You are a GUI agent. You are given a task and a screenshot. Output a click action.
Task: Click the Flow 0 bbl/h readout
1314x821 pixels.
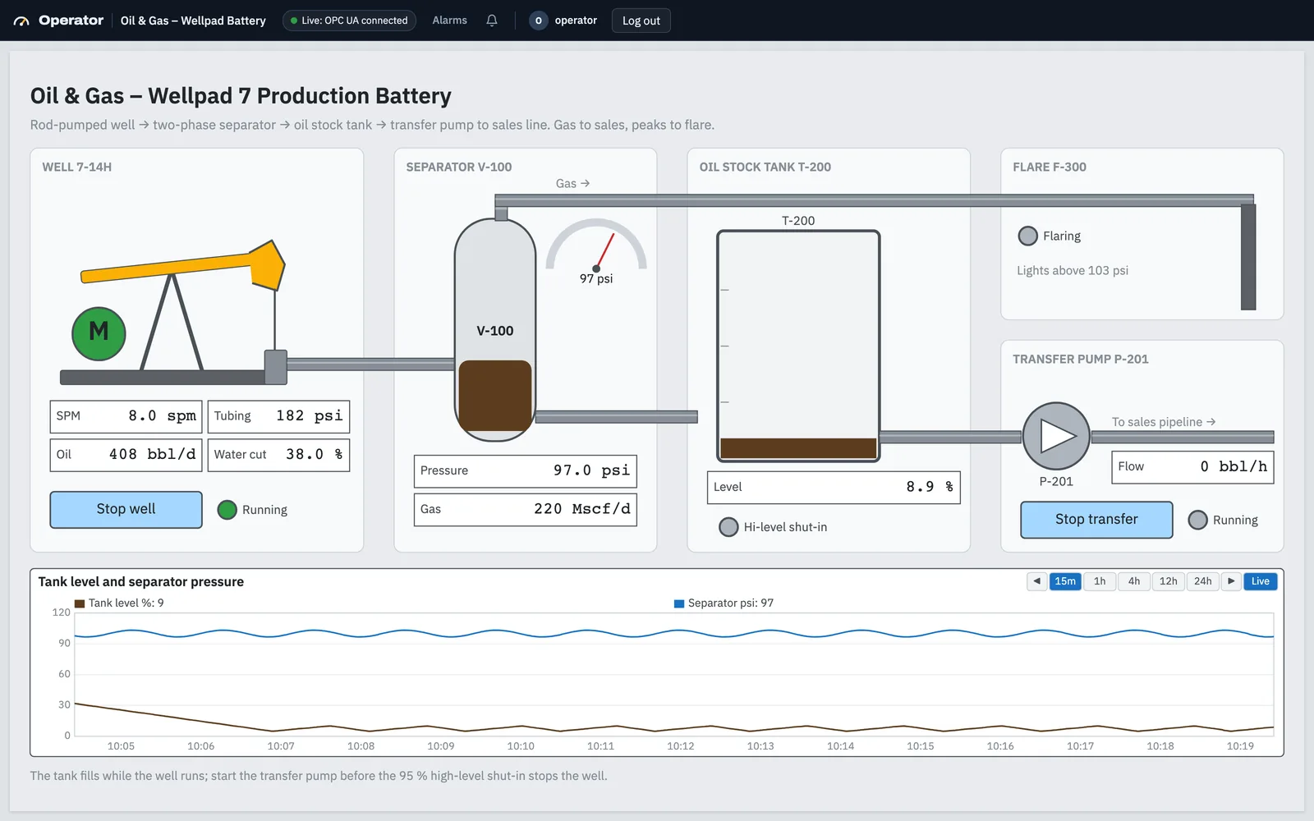click(1192, 467)
